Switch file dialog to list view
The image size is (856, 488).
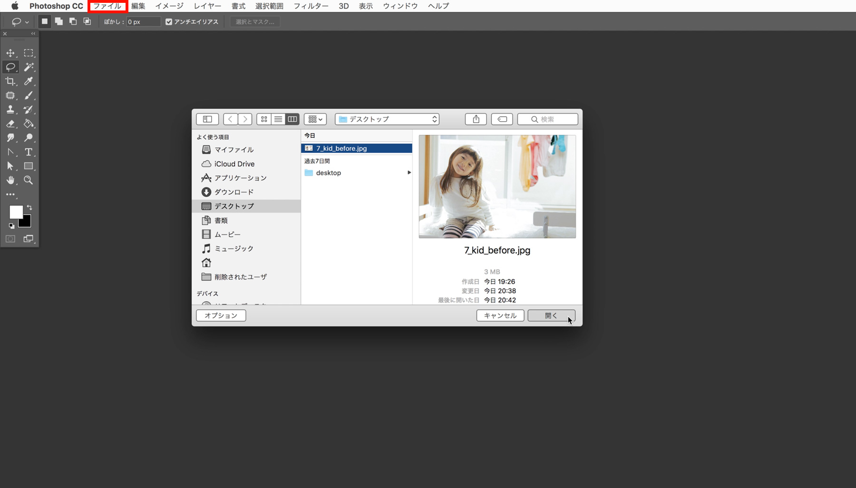coord(278,119)
